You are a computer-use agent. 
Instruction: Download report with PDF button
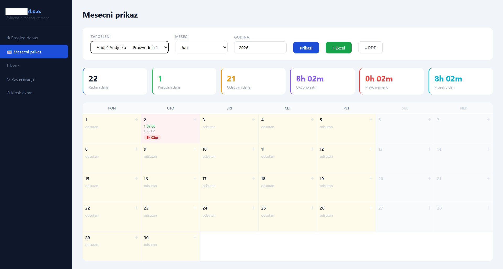coord(370,48)
